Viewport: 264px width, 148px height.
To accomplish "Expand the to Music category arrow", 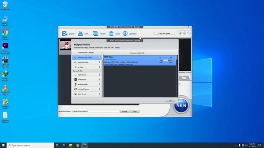I will [100, 67].
